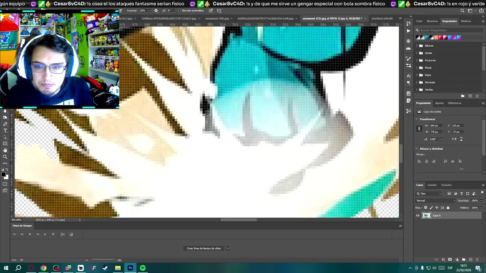
Task: Open the Actions play icon panel
Action: pyautogui.click(x=408, y=31)
